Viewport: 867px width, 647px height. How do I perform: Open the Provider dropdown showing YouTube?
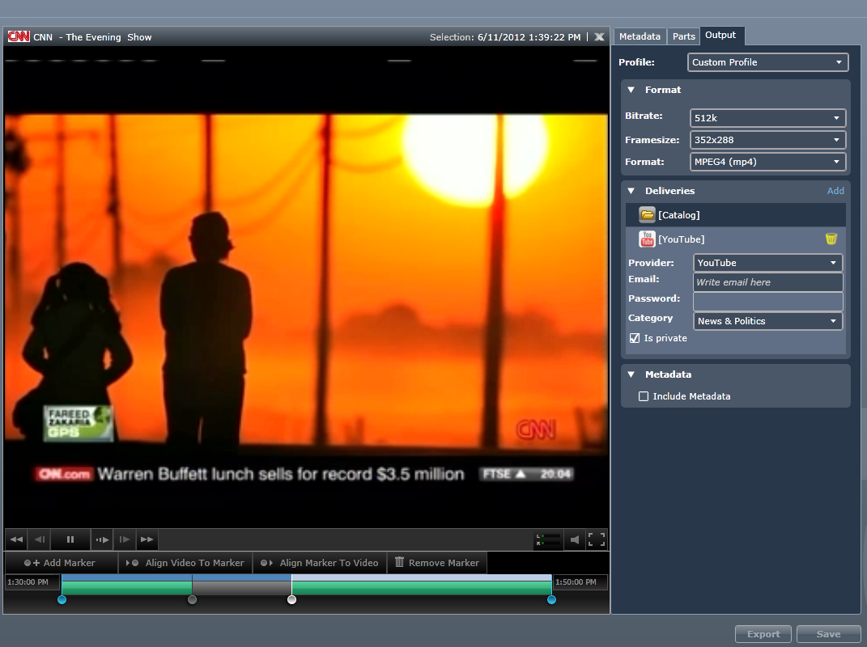pos(767,263)
